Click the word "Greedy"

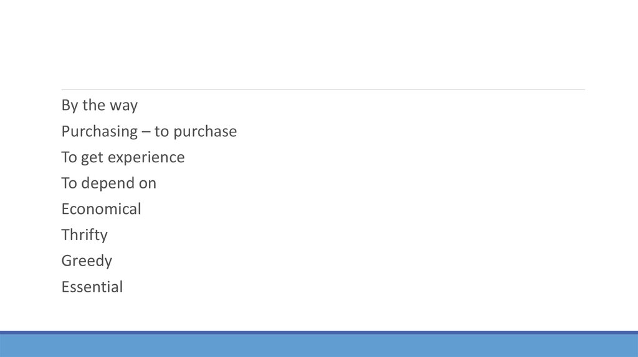[87, 261]
